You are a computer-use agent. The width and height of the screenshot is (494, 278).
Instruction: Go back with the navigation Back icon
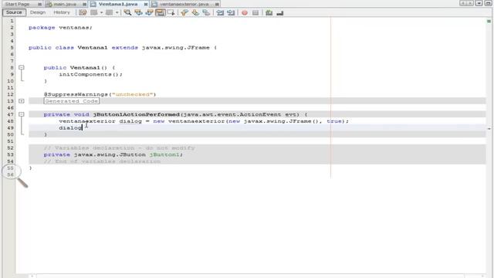93,12
